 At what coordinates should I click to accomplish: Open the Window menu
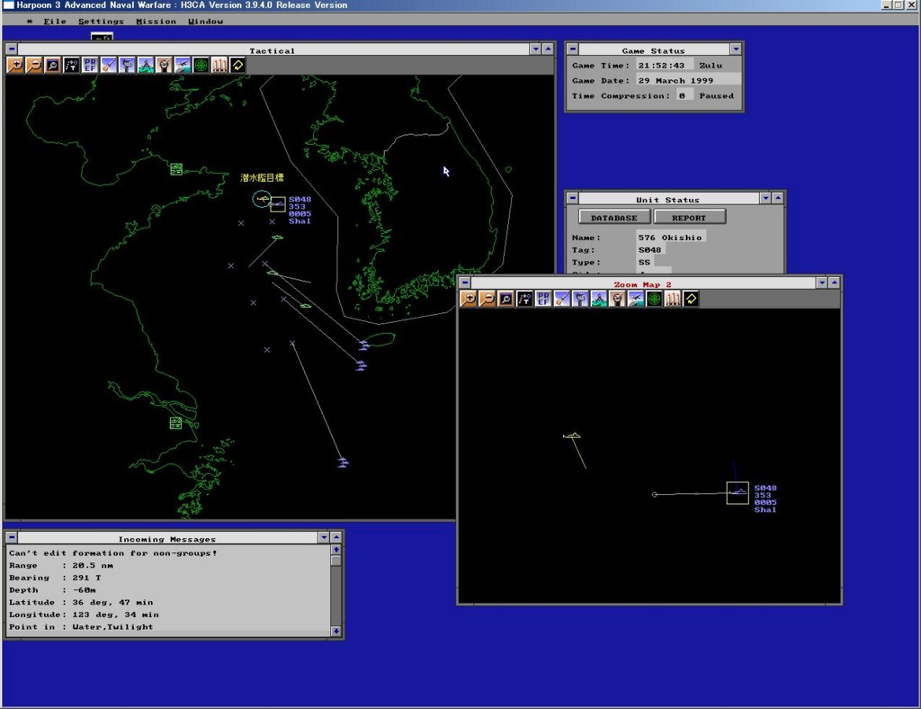click(206, 22)
